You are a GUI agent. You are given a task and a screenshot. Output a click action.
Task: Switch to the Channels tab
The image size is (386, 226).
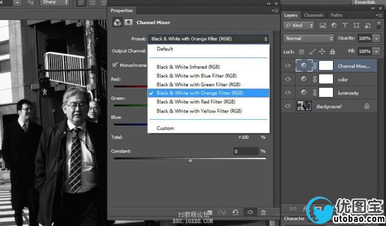click(x=313, y=15)
